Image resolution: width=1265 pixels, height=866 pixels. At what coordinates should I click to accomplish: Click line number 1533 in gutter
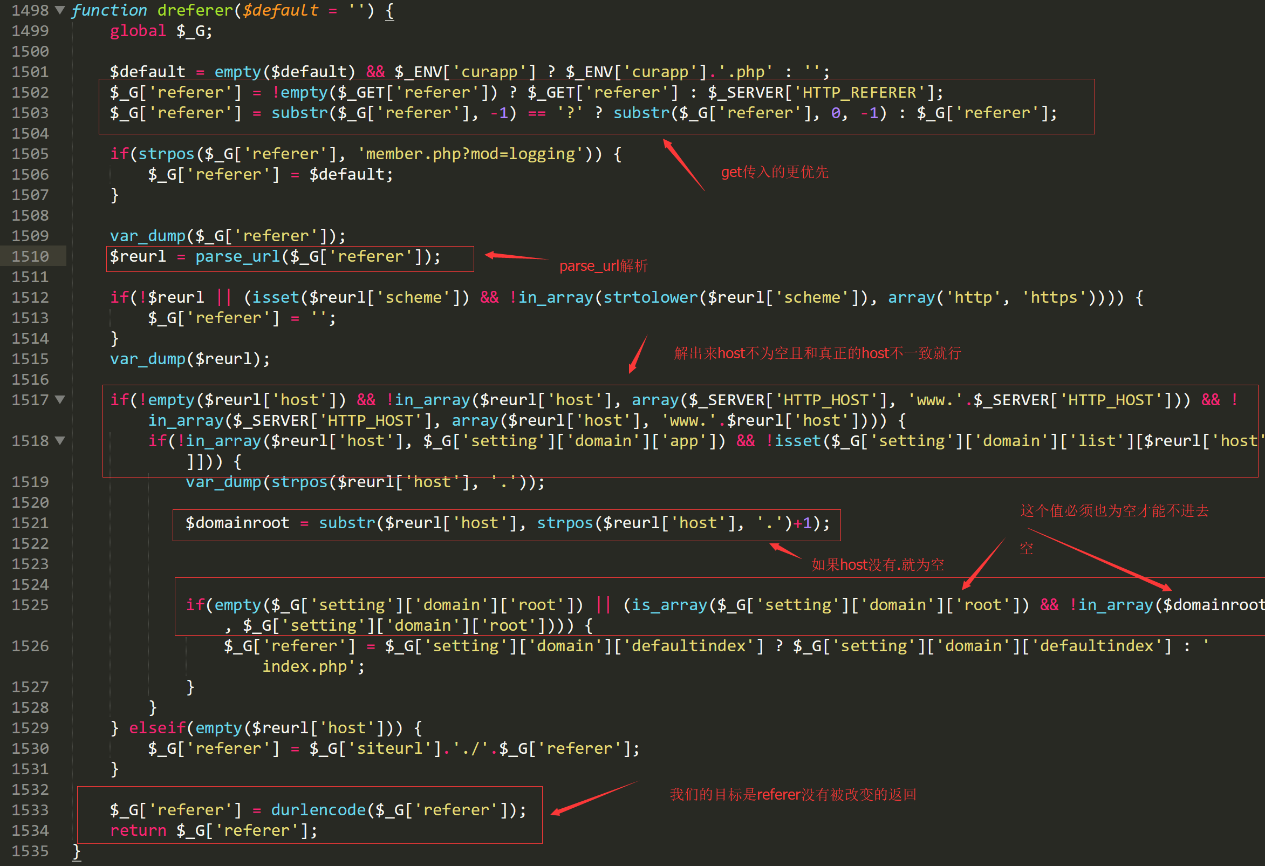(x=31, y=810)
